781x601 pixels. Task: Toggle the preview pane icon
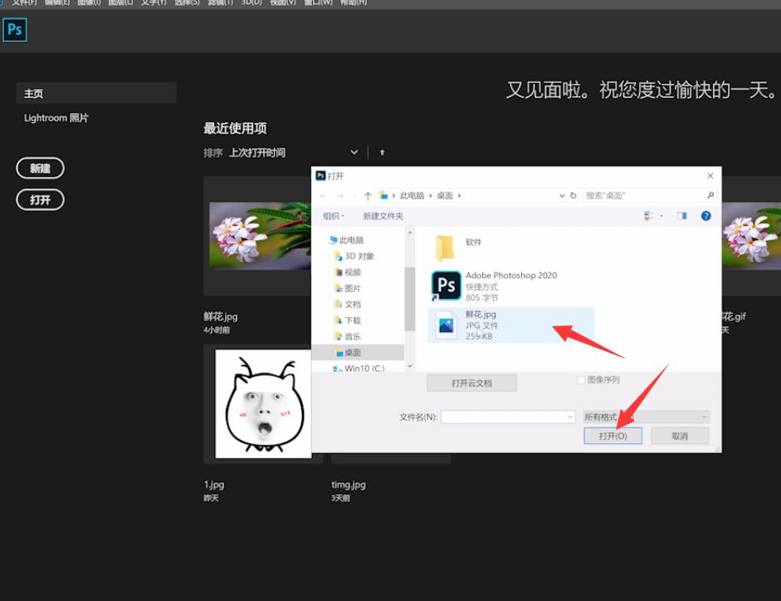(x=681, y=216)
